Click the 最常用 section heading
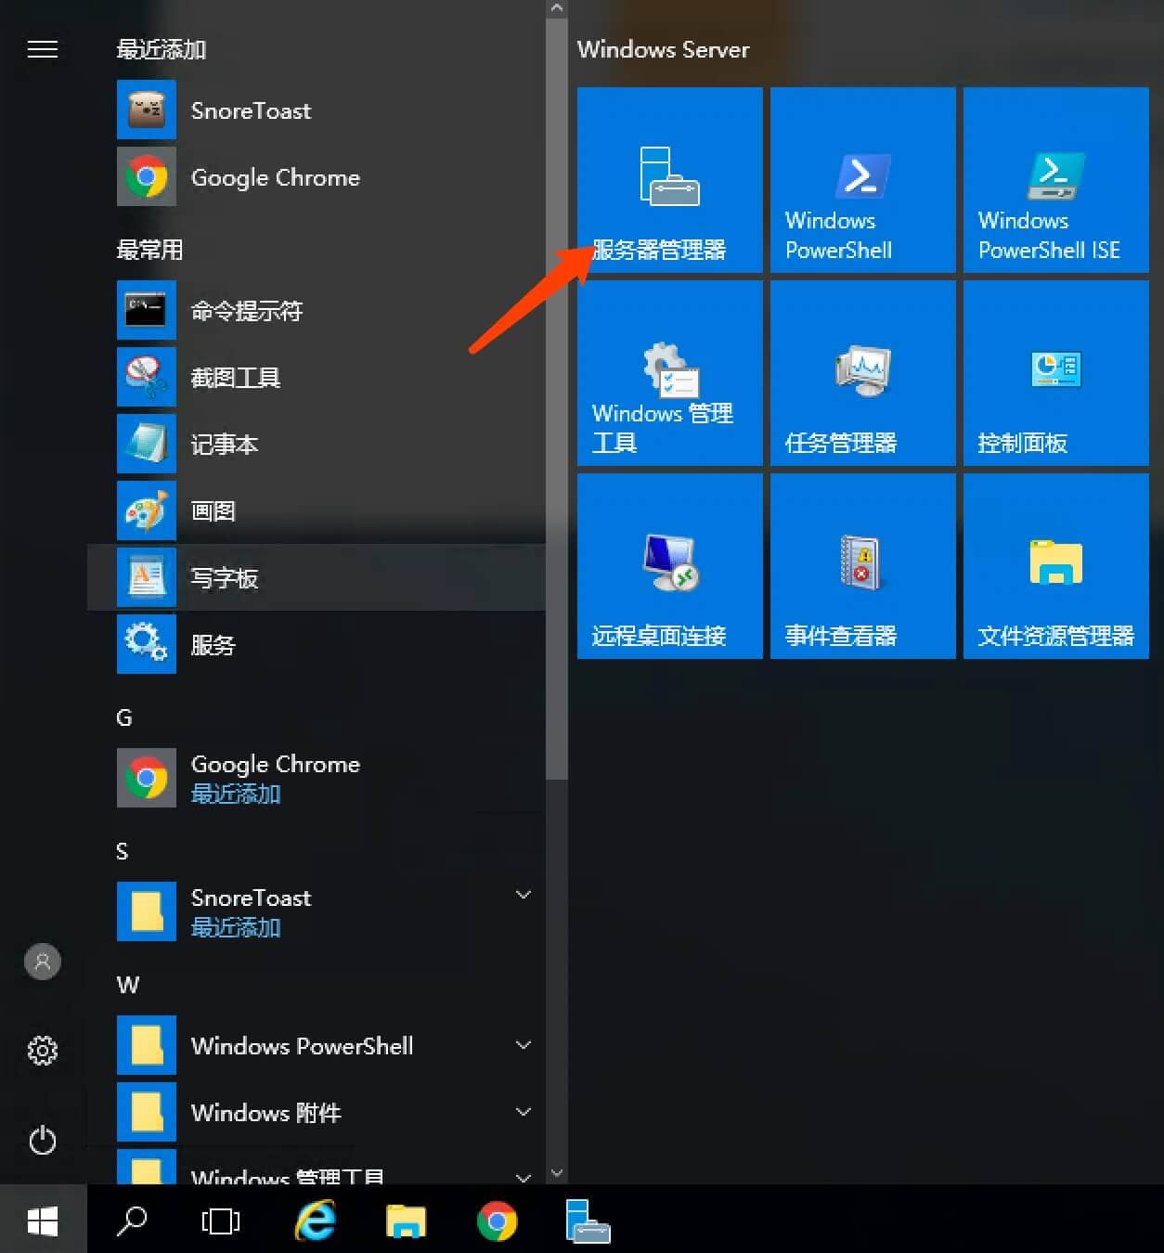 tap(149, 250)
